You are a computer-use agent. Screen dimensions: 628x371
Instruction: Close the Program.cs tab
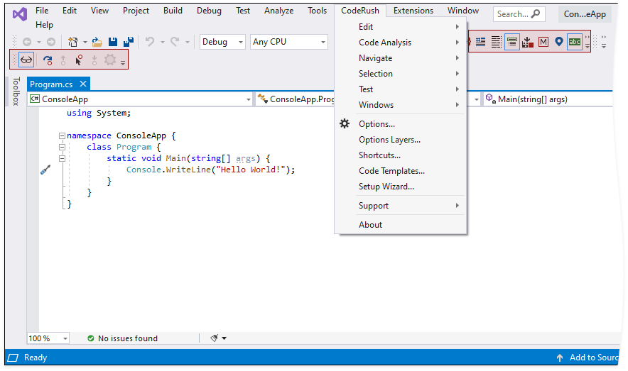pyautogui.click(x=83, y=84)
